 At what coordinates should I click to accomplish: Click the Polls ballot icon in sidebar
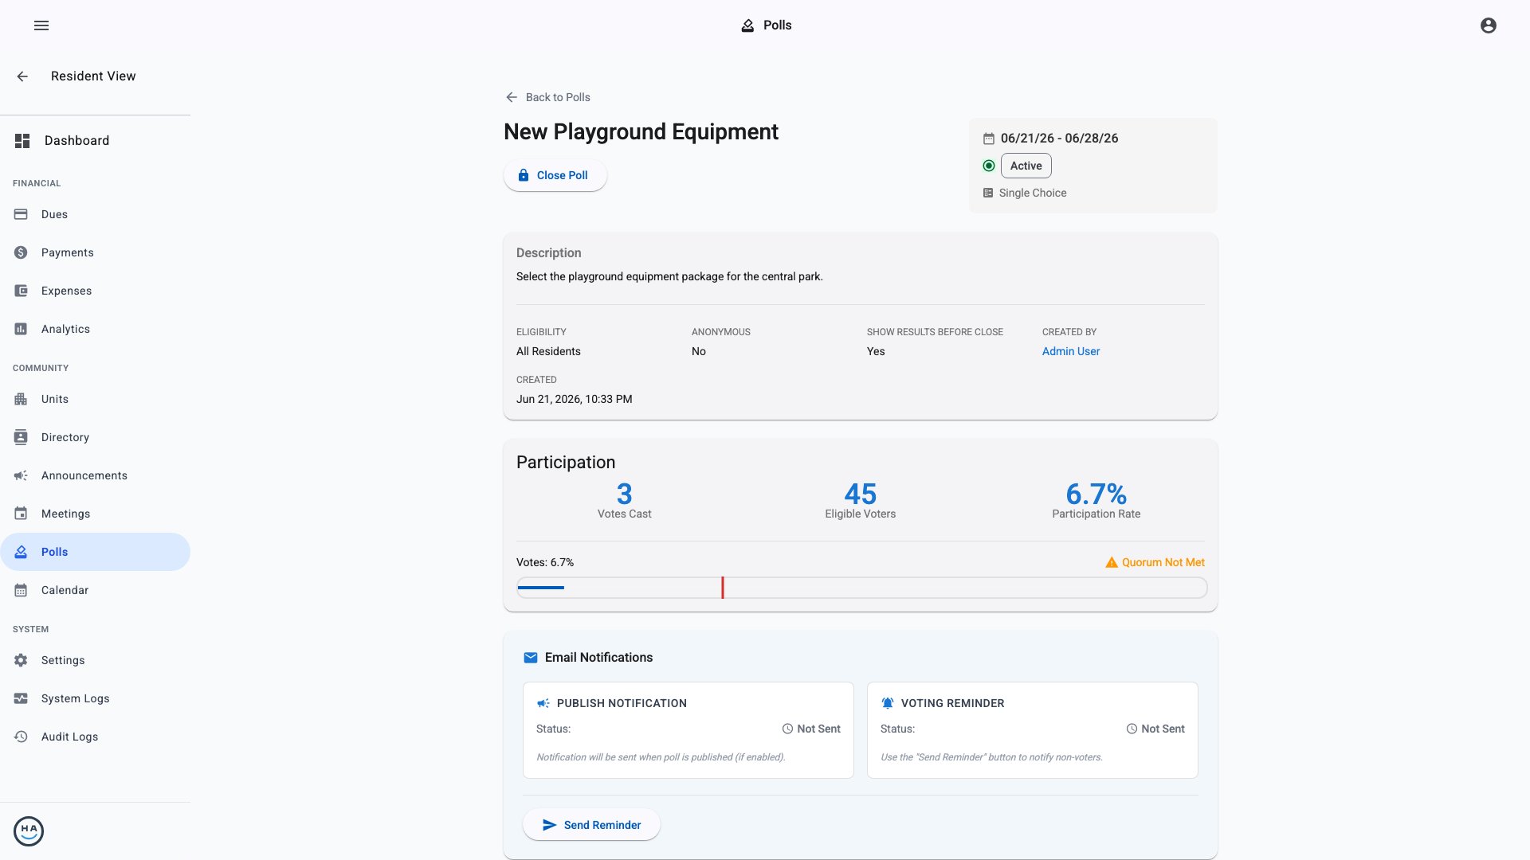click(x=21, y=552)
